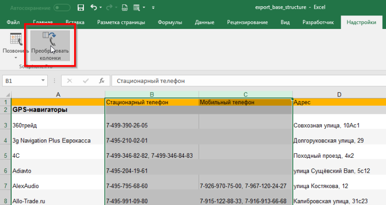Screen dimensions: 386x205
Task: Open the Name Box dropdown arrow
Action: pyautogui.click(x=43, y=81)
